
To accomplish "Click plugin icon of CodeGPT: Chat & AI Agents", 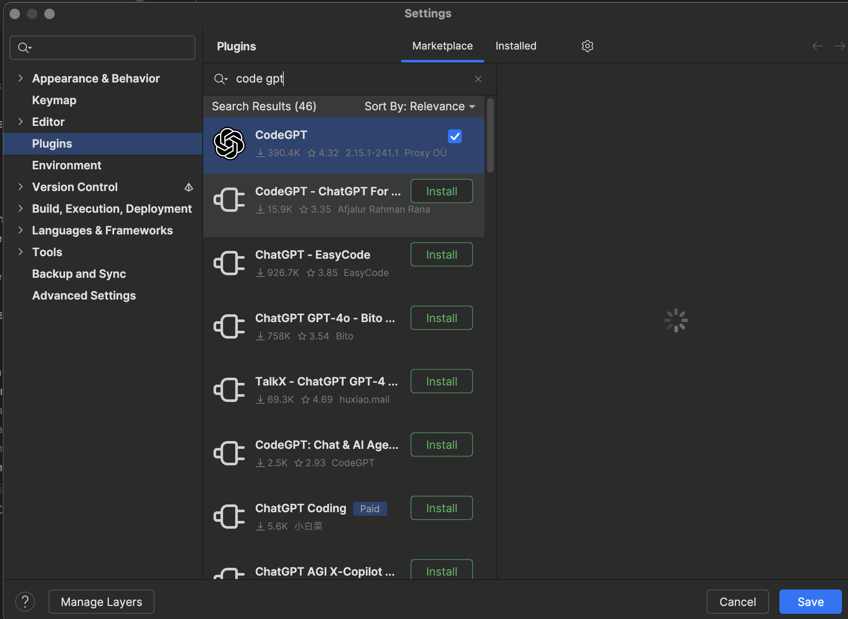I will [x=229, y=453].
